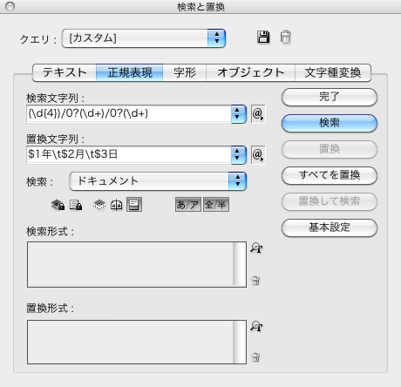The height and width of the screenshot is (387, 401).
Task: Toggle include hidden layers icon
Action: [x=99, y=205]
